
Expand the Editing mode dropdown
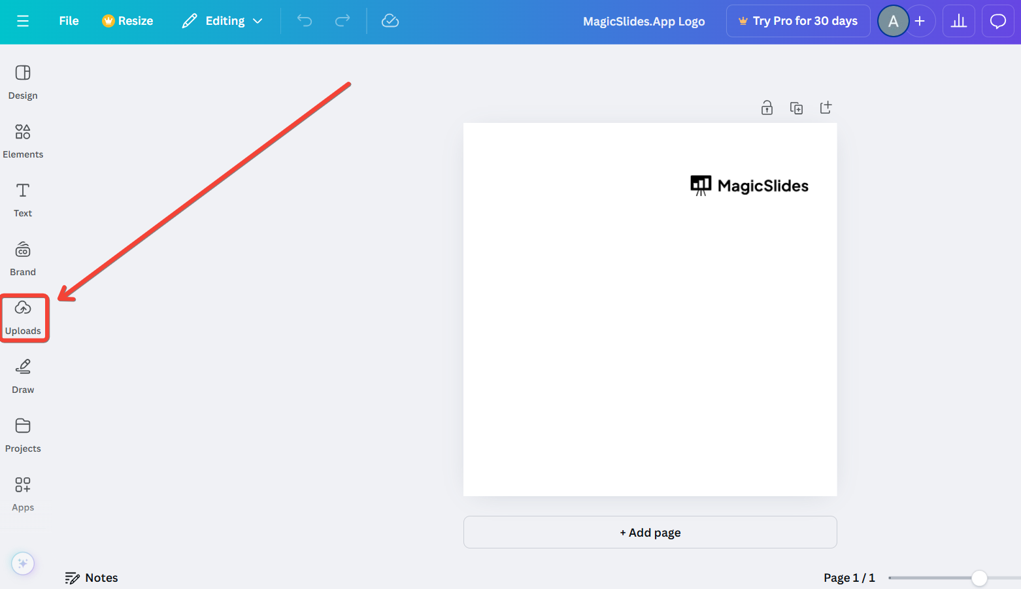pyautogui.click(x=222, y=21)
